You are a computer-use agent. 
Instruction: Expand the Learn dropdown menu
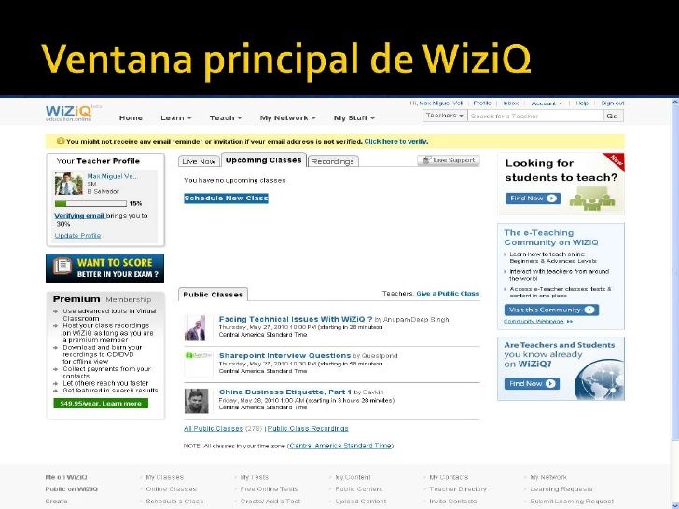click(175, 117)
